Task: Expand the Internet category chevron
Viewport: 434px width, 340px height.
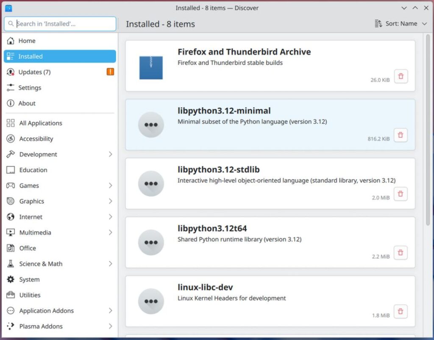Action: point(111,217)
